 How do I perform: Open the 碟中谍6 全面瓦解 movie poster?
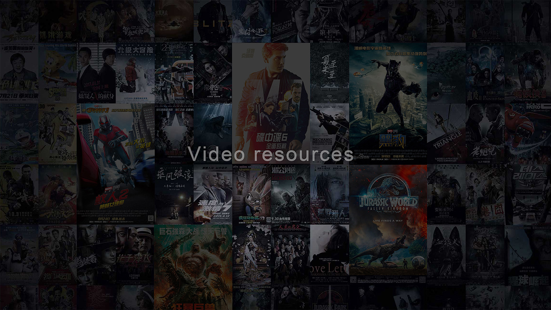[x=271, y=103]
